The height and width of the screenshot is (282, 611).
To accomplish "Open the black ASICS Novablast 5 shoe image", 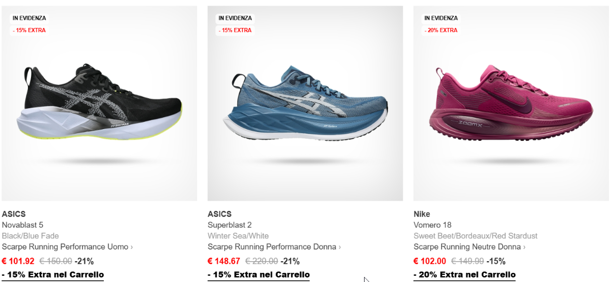I will coord(99,104).
